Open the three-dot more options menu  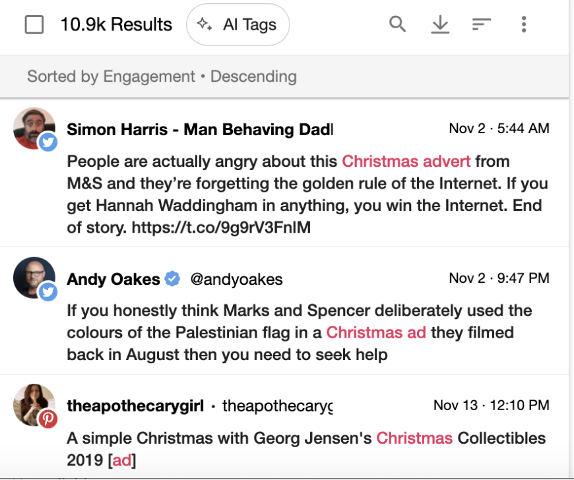[524, 24]
